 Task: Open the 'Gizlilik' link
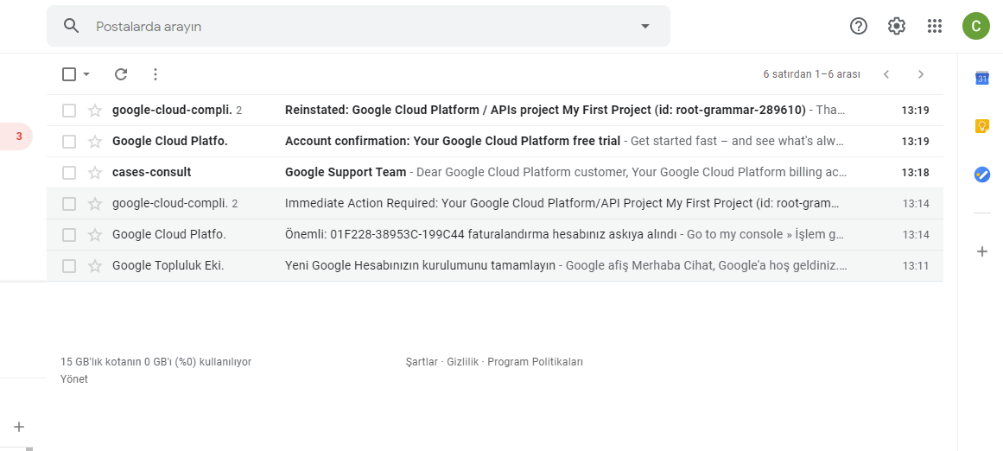(463, 362)
